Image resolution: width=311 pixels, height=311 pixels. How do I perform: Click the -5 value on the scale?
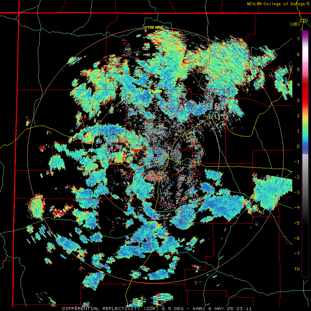(297, 223)
